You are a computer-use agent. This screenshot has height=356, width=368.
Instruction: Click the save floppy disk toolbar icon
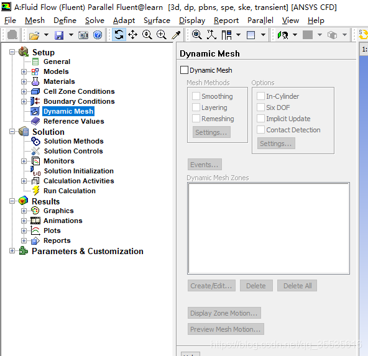tap(59, 35)
